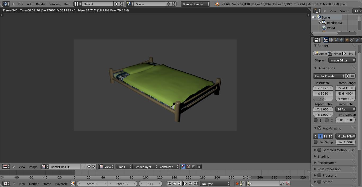The height and width of the screenshot is (187, 362).
Task: Enable Sampled Motion Blur checkbox
Action: [320, 150]
